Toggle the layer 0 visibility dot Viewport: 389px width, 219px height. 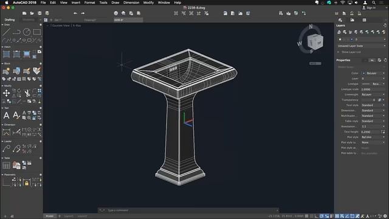[x=340, y=40]
